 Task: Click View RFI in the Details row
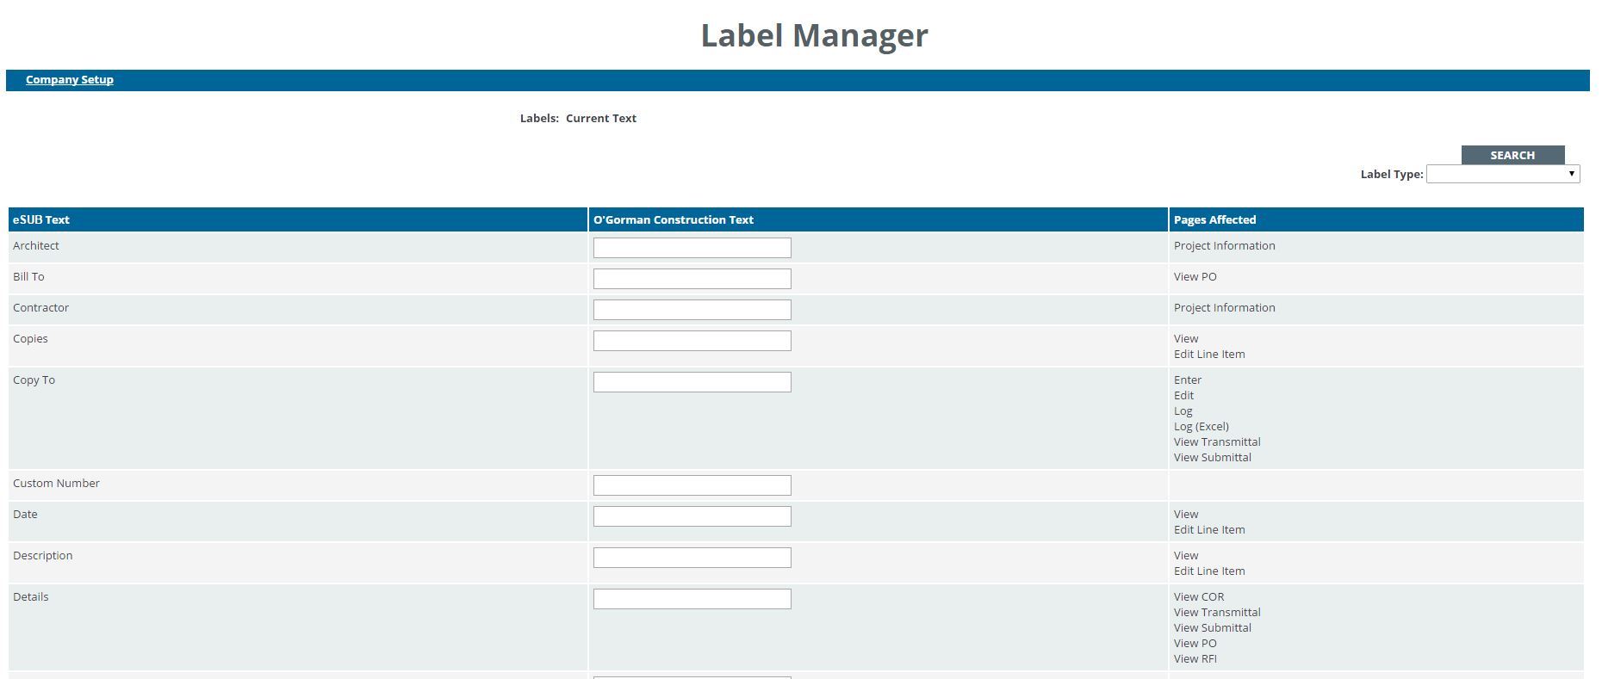(x=1195, y=658)
